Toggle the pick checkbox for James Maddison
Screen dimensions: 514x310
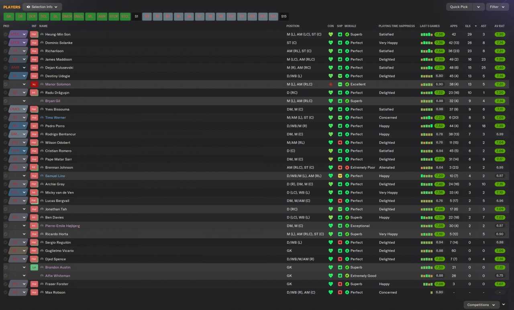(6, 59)
